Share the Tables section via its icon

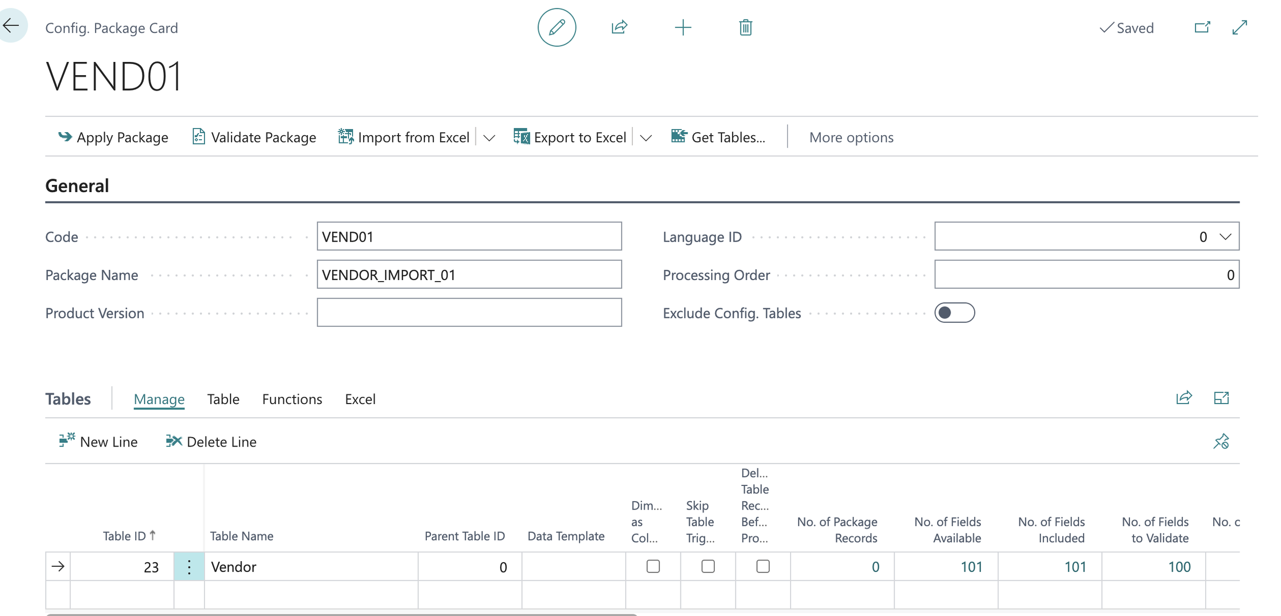[x=1184, y=398]
